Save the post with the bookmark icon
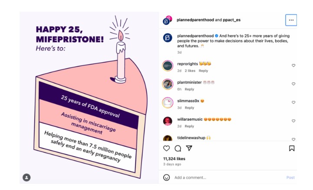Screen dimensions: 313x190 tap(292, 148)
